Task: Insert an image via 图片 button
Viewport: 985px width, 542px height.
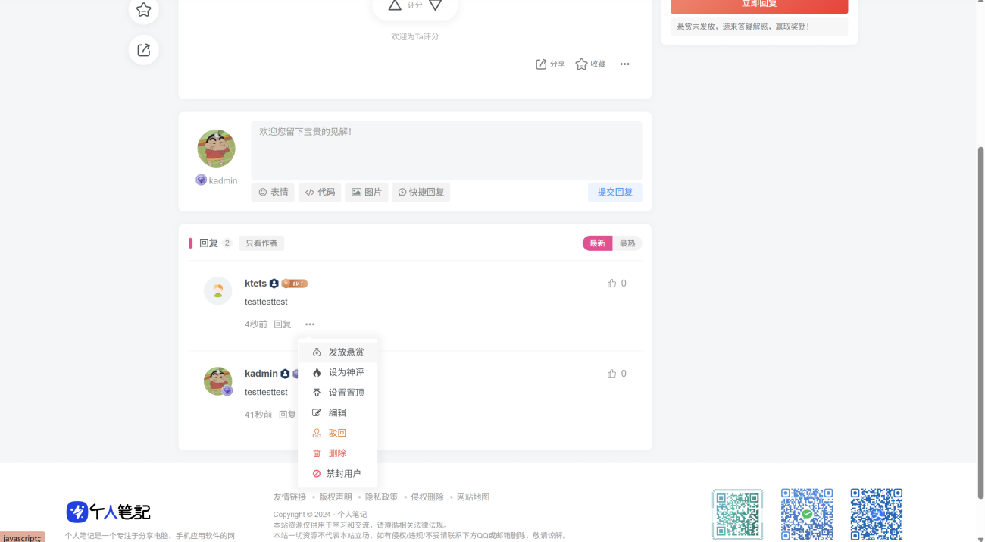Action: pos(367,193)
